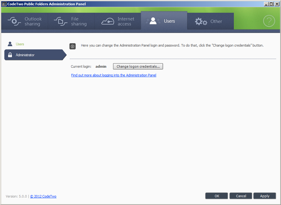Click the info icon near description
The width and height of the screenshot is (281, 205).
pos(73,46)
